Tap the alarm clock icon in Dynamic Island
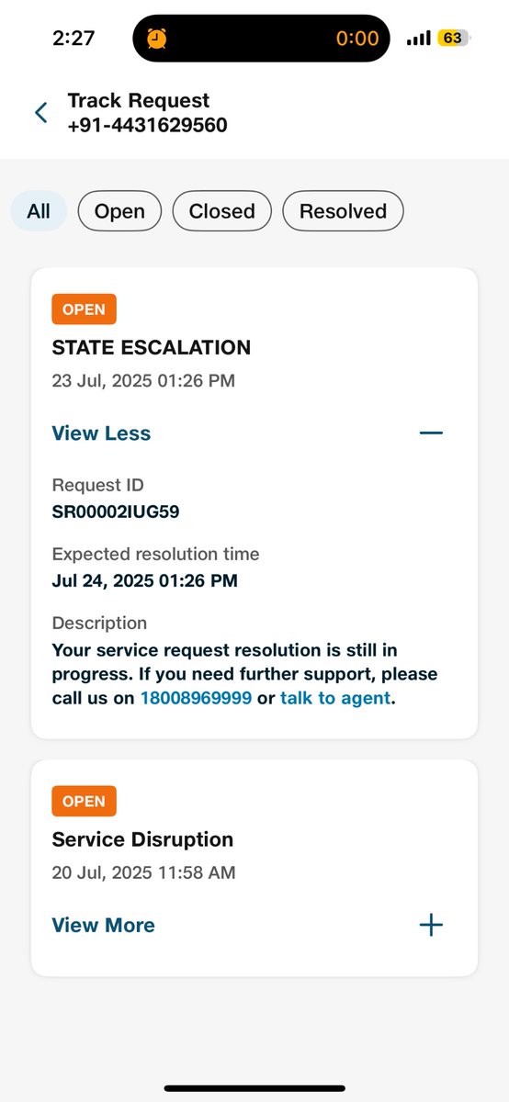 (158, 39)
